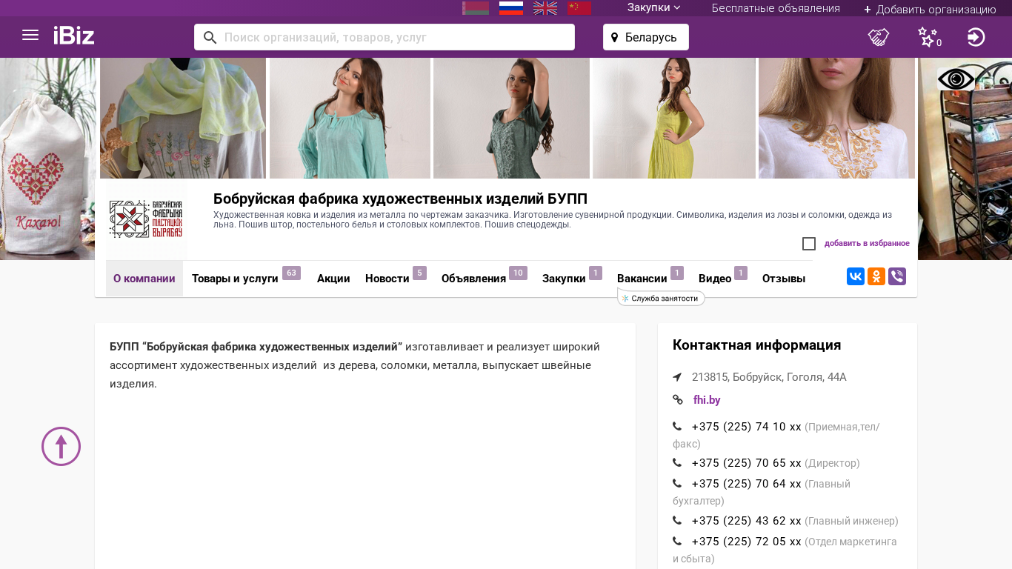Open the Отзывы tab
The image size is (1012, 569).
[x=784, y=279]
